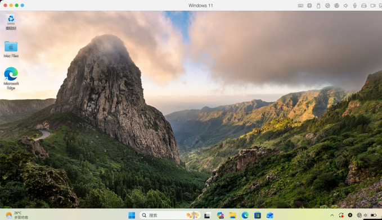Viewport: 382px width, 220px height.
Task: Open Task View on the taskbar
Action: pyautogui.click(x=208, y=215)
